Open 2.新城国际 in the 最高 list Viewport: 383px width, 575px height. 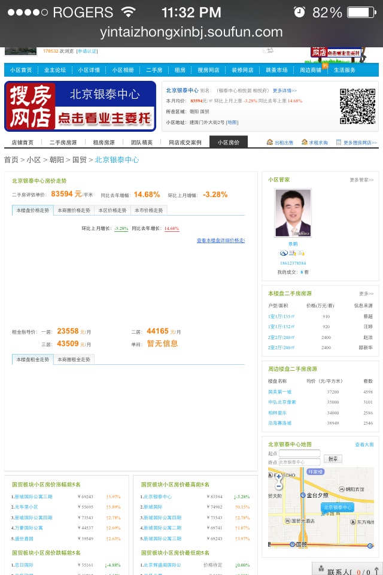tap(151, 507)
